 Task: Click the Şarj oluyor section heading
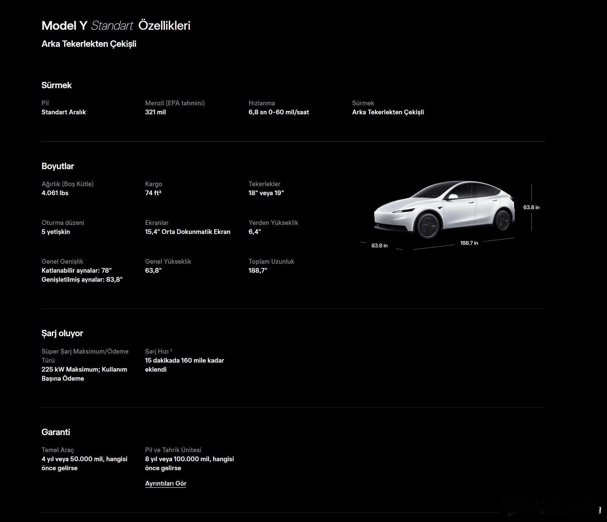62,333
